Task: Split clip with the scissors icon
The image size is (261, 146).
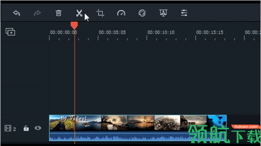Action: [x=79, y=13]
